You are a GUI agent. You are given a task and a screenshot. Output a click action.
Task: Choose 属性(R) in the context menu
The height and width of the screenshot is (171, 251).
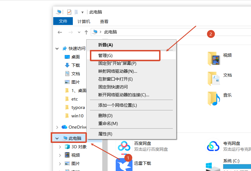click(x=131, y=134)
